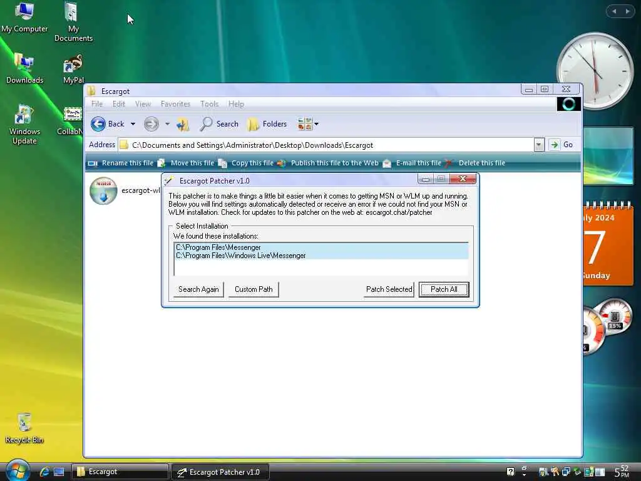This screenshot has width=641, height=481.
Task: Click Delete this file
Action: pos(475,163)
